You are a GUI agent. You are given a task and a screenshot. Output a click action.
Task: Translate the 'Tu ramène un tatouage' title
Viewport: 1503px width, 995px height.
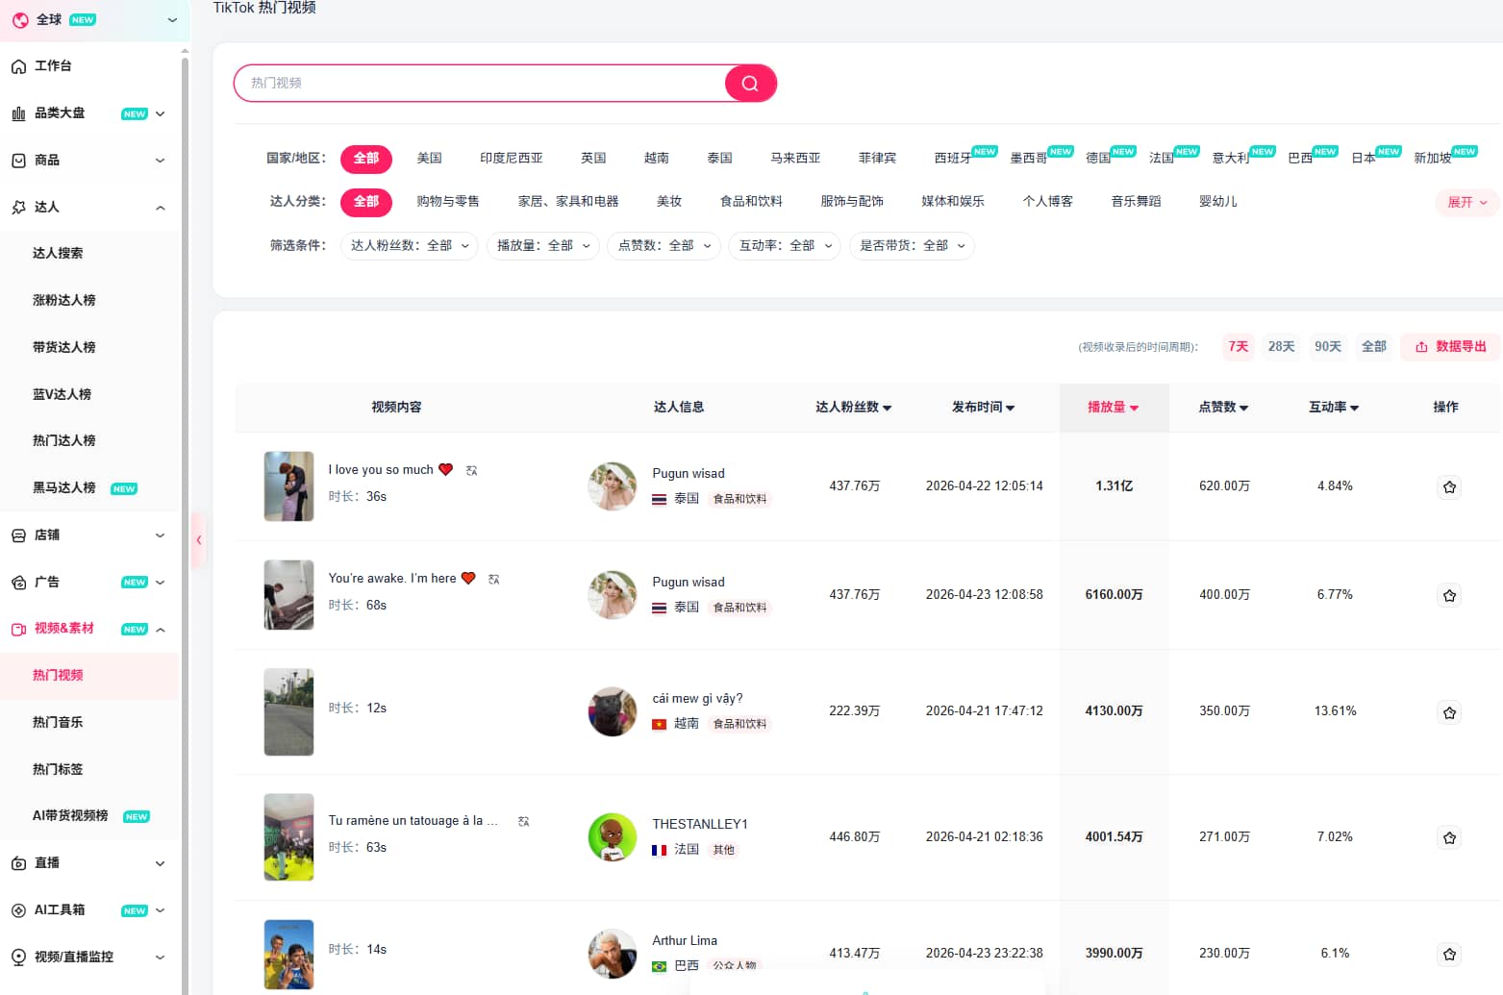(524, 821)
